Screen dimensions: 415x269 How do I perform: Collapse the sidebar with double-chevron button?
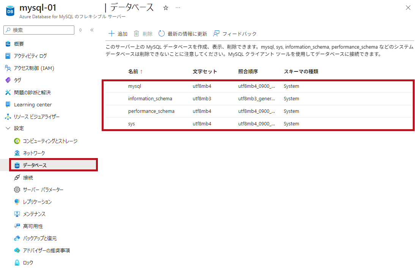click(x=92, y=30)
